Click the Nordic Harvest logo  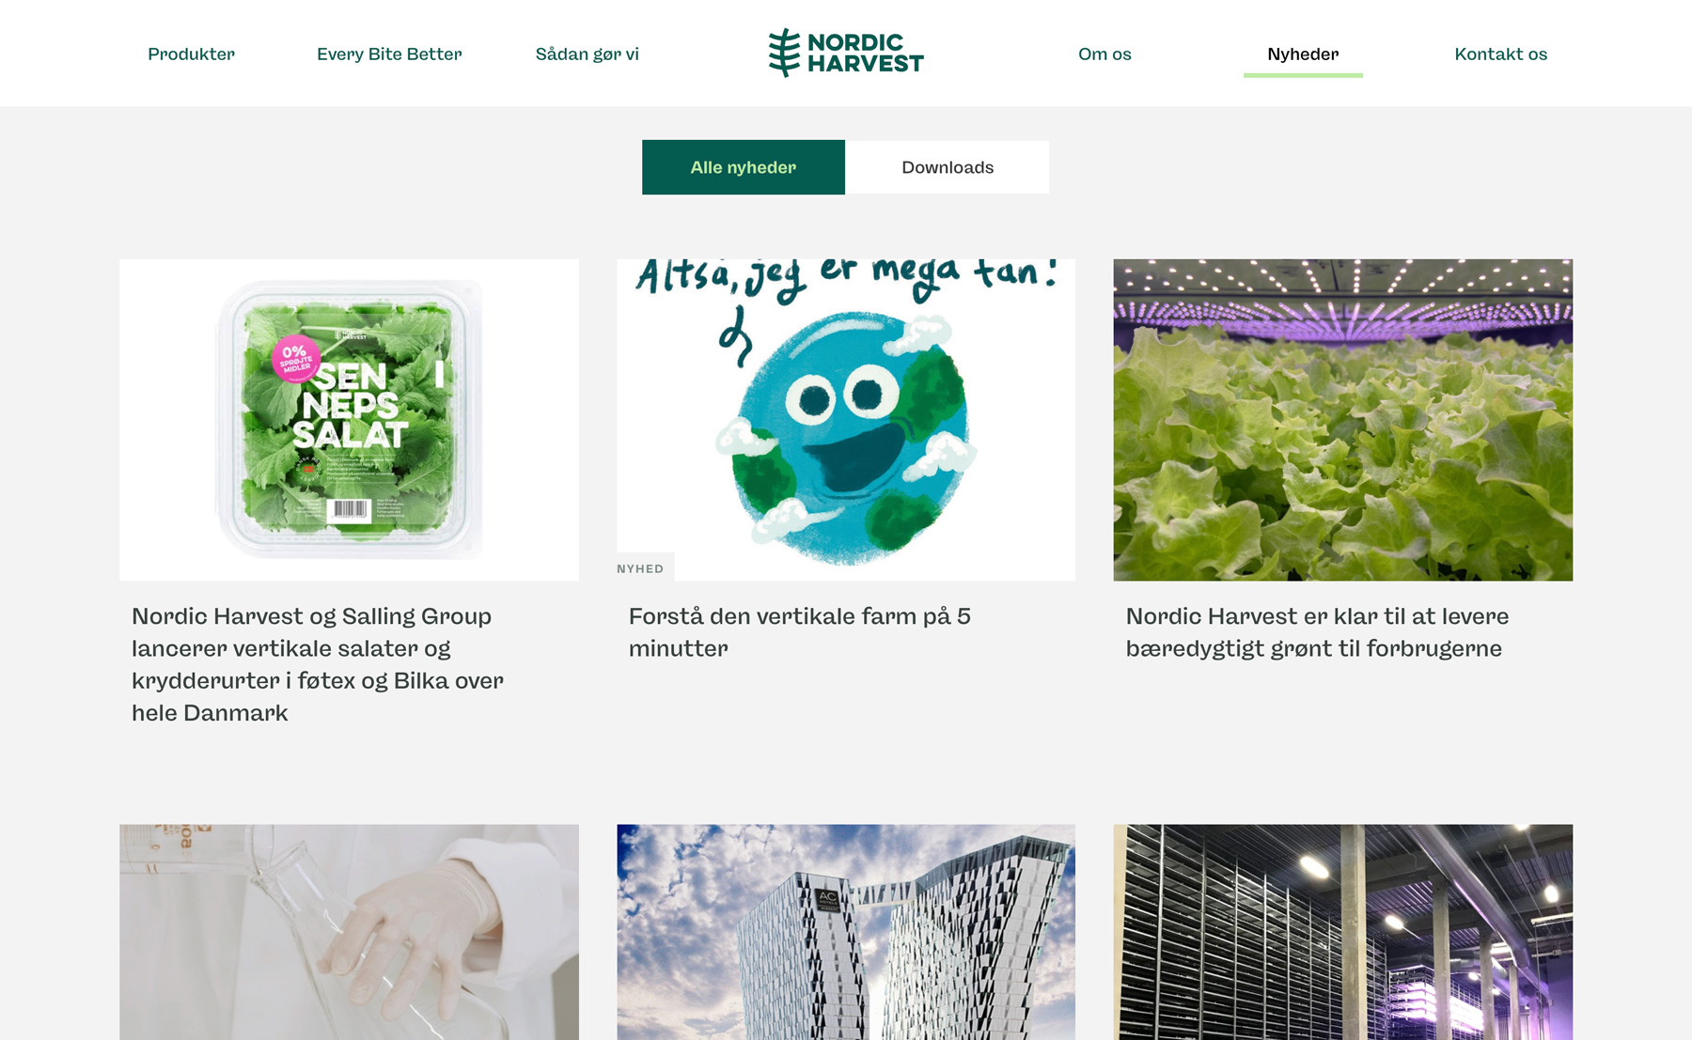[844, 54]
